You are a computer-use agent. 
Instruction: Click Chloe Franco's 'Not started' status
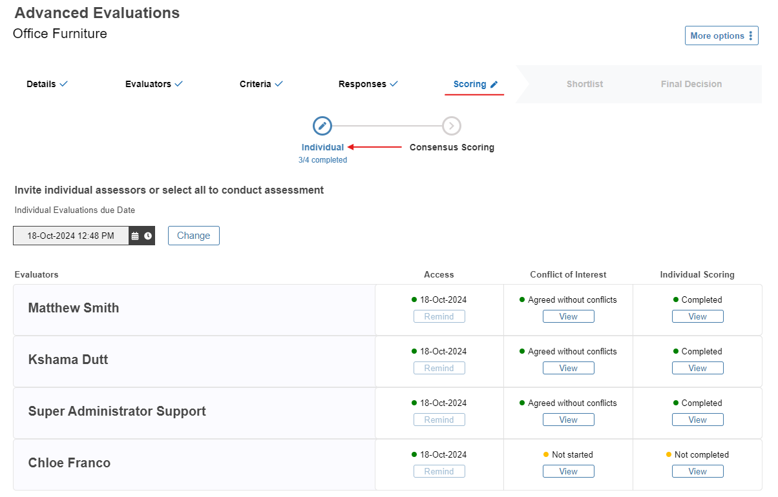point(573,454)
